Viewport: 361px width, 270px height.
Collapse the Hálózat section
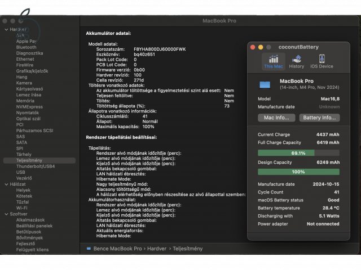point(6,184)
